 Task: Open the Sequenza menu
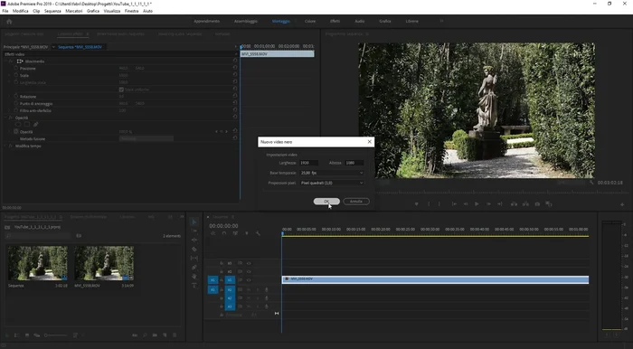click(52, 11)
